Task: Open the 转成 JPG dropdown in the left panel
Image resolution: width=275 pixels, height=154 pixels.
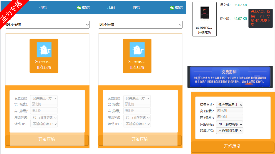Action: (44, 124)
